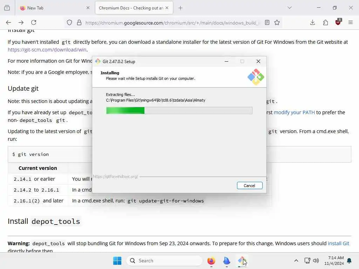The height and width of the screenshot is (269, 359).
Task: Click 'git update-git-for-windows' command text
Action: pos(165,201)
